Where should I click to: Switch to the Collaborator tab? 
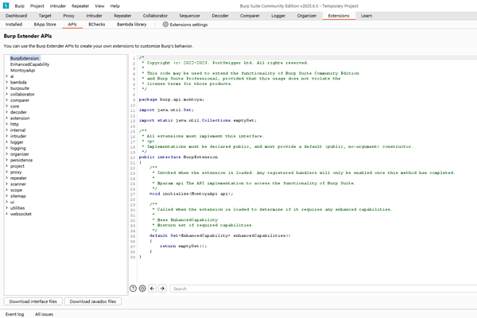tap(155, 16)
